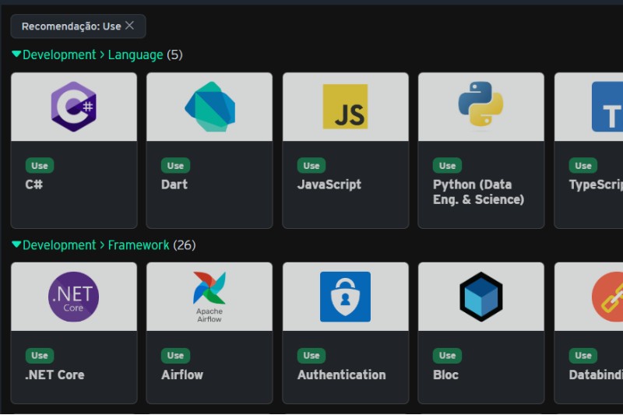Select the Databinding card title
623x415 pixels.
coord(596,375)
